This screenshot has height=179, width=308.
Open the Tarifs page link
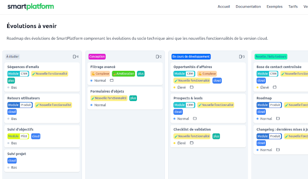coord(293,7)
